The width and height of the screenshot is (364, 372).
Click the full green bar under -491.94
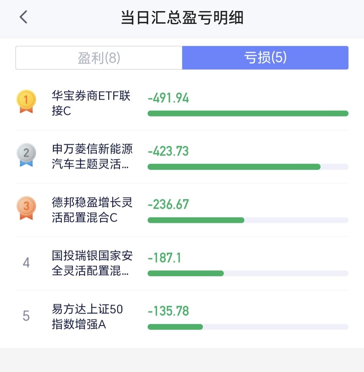[x=248, y=113]
